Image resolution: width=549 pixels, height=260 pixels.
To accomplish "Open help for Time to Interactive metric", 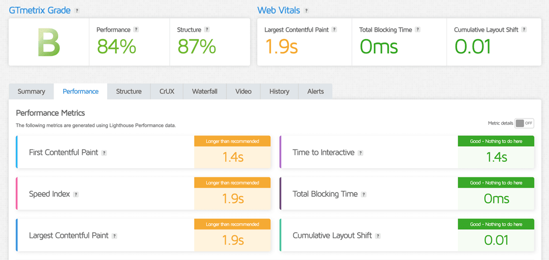I will pyautogui.click(x=360, y=153).
